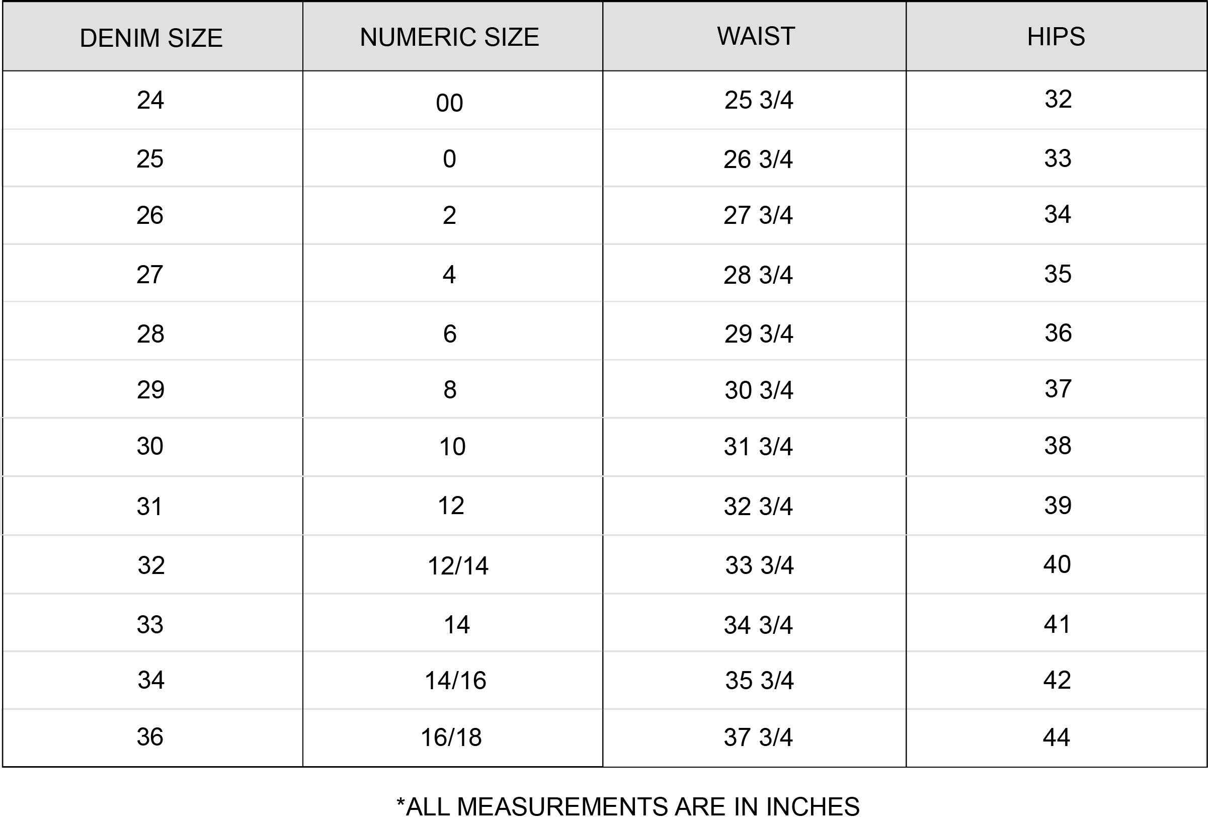Click the waist value 25 3/4

click(758, 100)
